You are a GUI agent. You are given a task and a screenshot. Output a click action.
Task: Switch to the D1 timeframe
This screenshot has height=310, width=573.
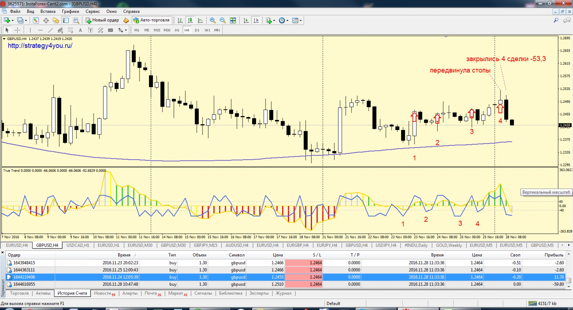pos(197,30)
